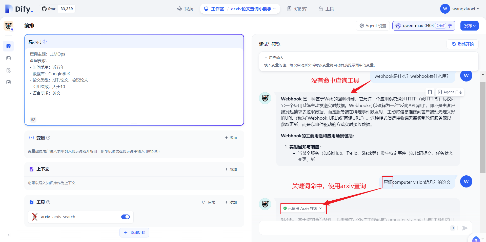Click bot avatar beside Webhook answer
486x242 pixels.
(x=265, y=98)
